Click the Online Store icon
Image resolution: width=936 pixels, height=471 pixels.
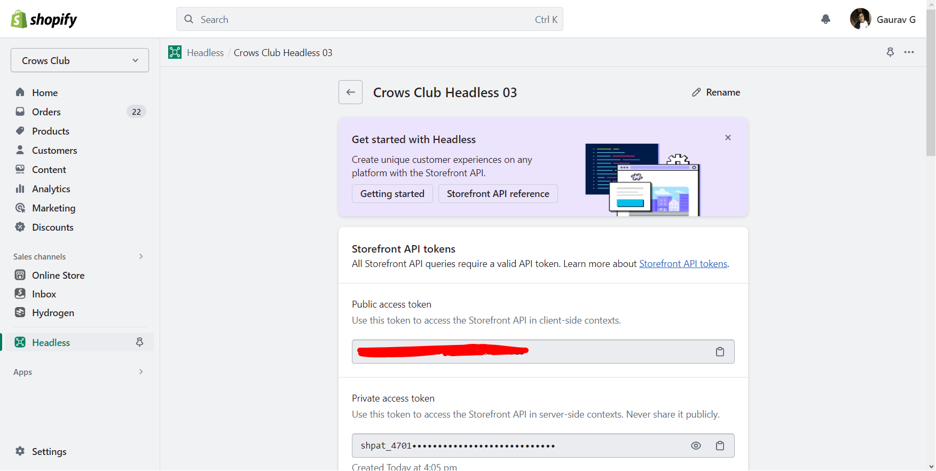(20, 275)
